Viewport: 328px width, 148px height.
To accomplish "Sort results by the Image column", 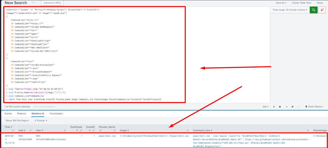I will tap(124, 130).
